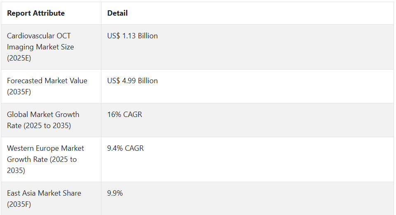The width and height of the screenshot is (396, 215).
Task: Click the Global Market Growth Rate cell
Action: coord(51,120)
